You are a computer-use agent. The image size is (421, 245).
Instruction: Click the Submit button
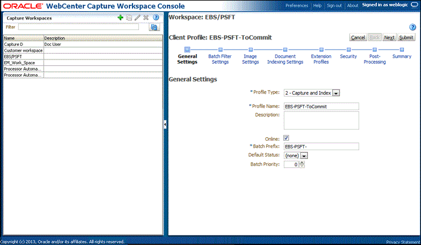406,38
